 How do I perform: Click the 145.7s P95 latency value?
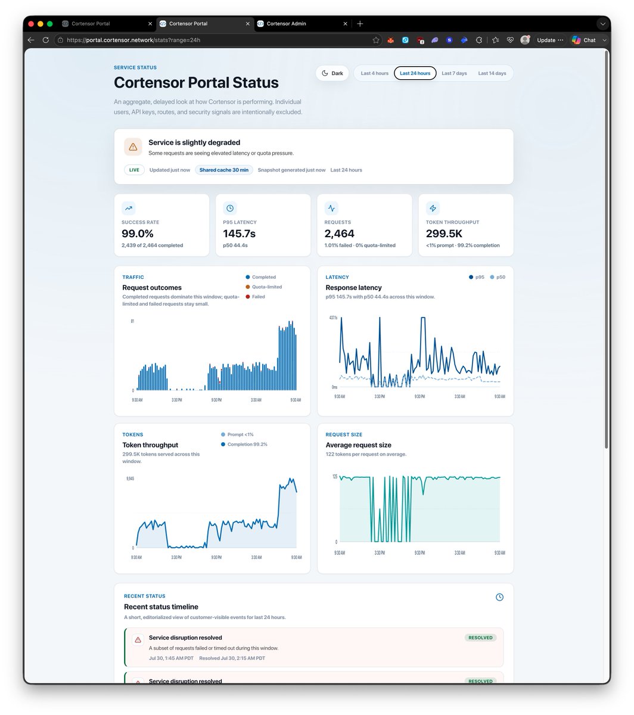tap(240, 234)
